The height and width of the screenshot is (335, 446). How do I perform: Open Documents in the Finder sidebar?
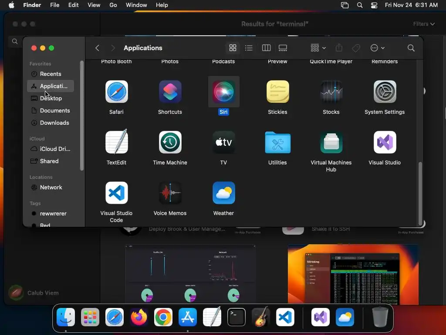[x=51, y=110]
